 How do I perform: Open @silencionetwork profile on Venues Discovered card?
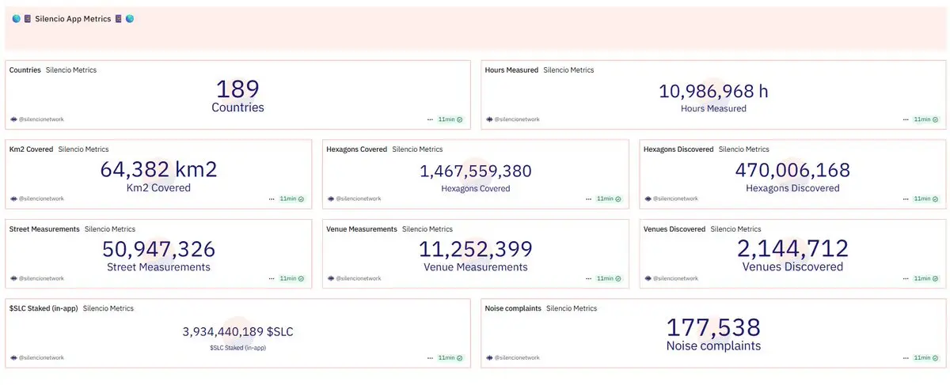671,278
